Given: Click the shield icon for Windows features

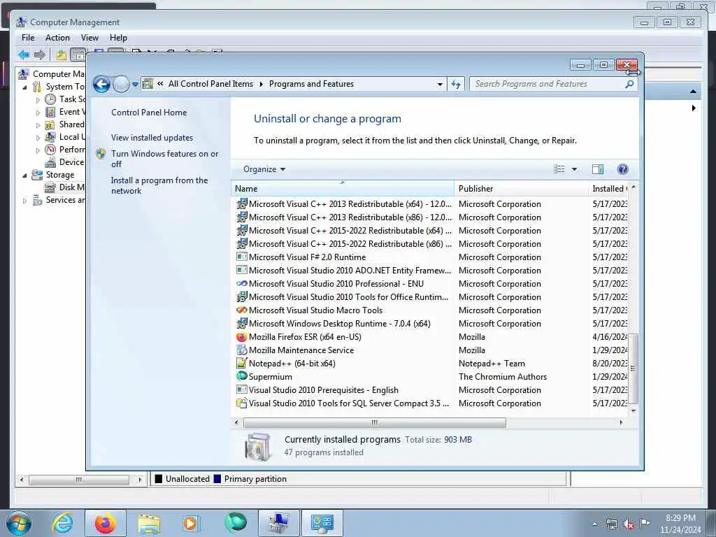Looking at the screenshot, I should (101, 154).
